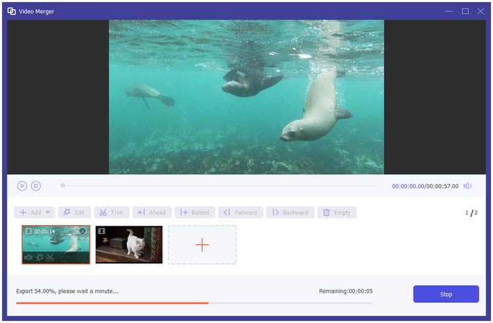Click the scissors icon on the seal clip
This screenshot has width=493, height=323.
50,258
